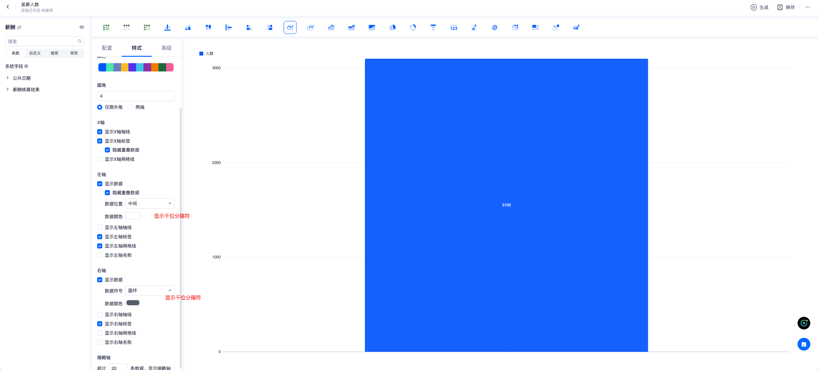Uncheck 显示右轴标签 checkbox
The image size is (818, 370).
tap(100, 324)
